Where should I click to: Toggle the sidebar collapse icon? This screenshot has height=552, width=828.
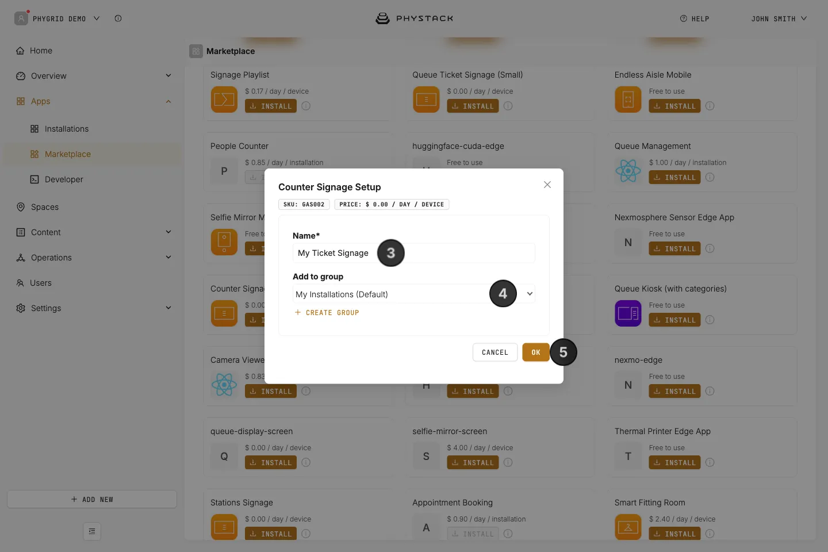(92, 531)
